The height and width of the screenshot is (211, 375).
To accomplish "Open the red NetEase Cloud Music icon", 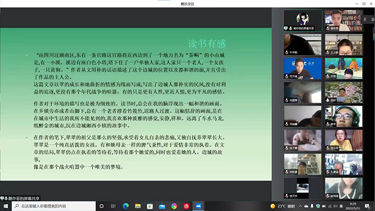I will click(186, 206).
